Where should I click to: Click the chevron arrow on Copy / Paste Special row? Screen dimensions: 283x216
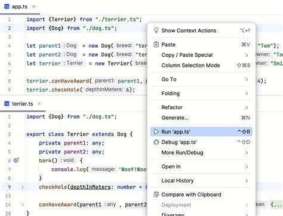[x=247, y=55]
